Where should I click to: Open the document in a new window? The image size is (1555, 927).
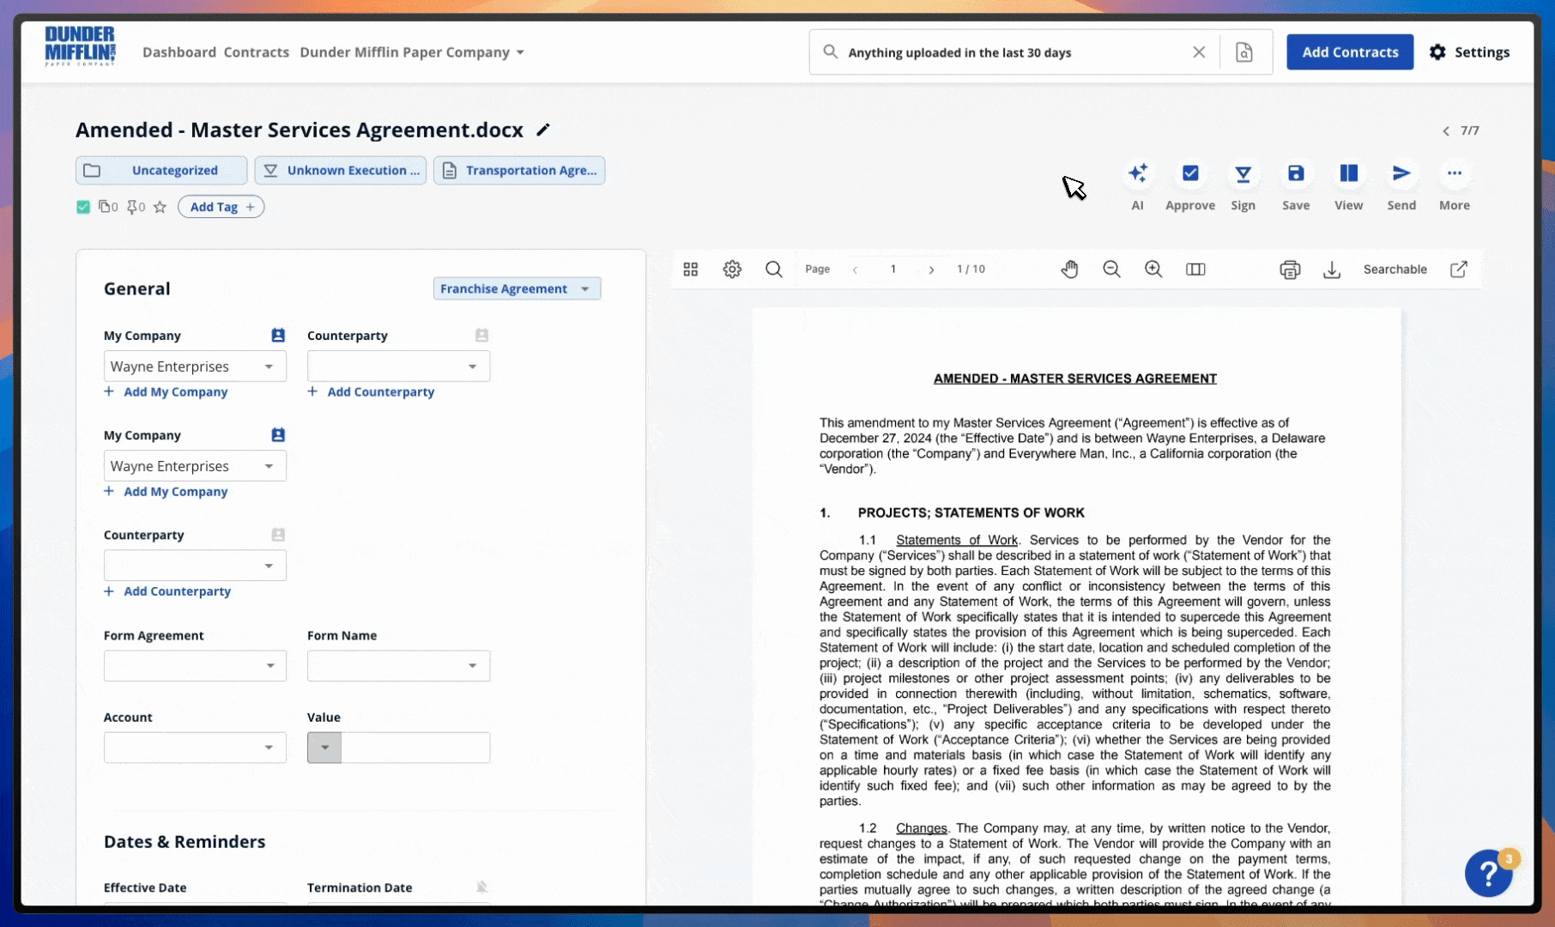pyautogui.click(x=1459, y=270)
